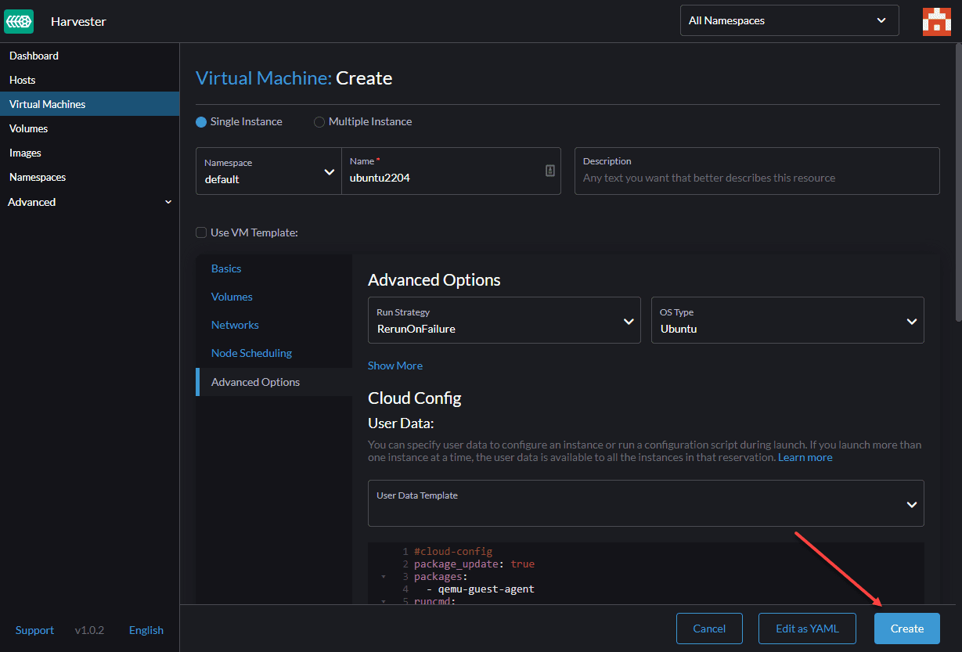The height and width of the screenshot is (652, 962).
Task: Click into the Description input field
Action: [756, 178]
